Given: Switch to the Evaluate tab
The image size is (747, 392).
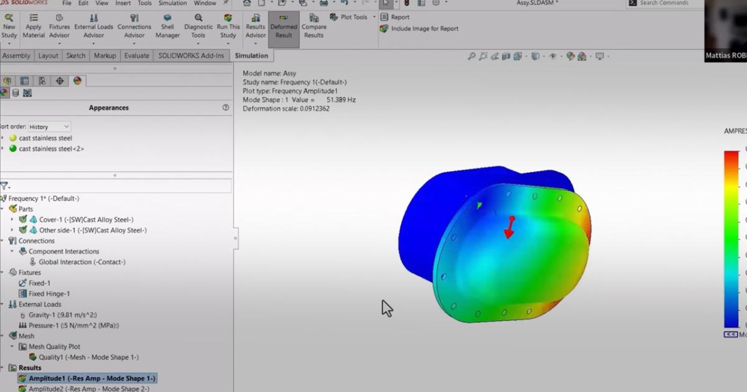Looking at the screenshot, I should [136, 55].
